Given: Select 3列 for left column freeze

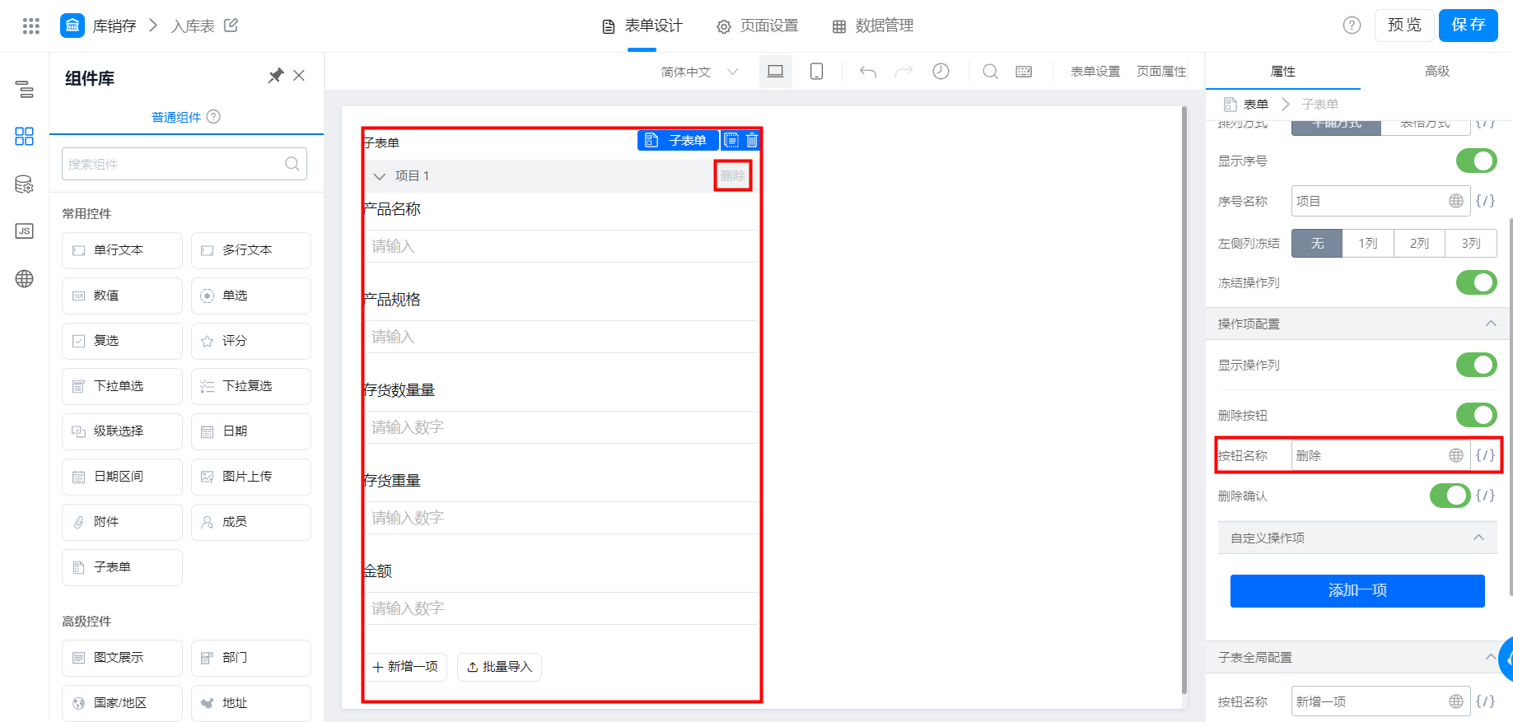Looking at the screenshot, I should 1471,244.
